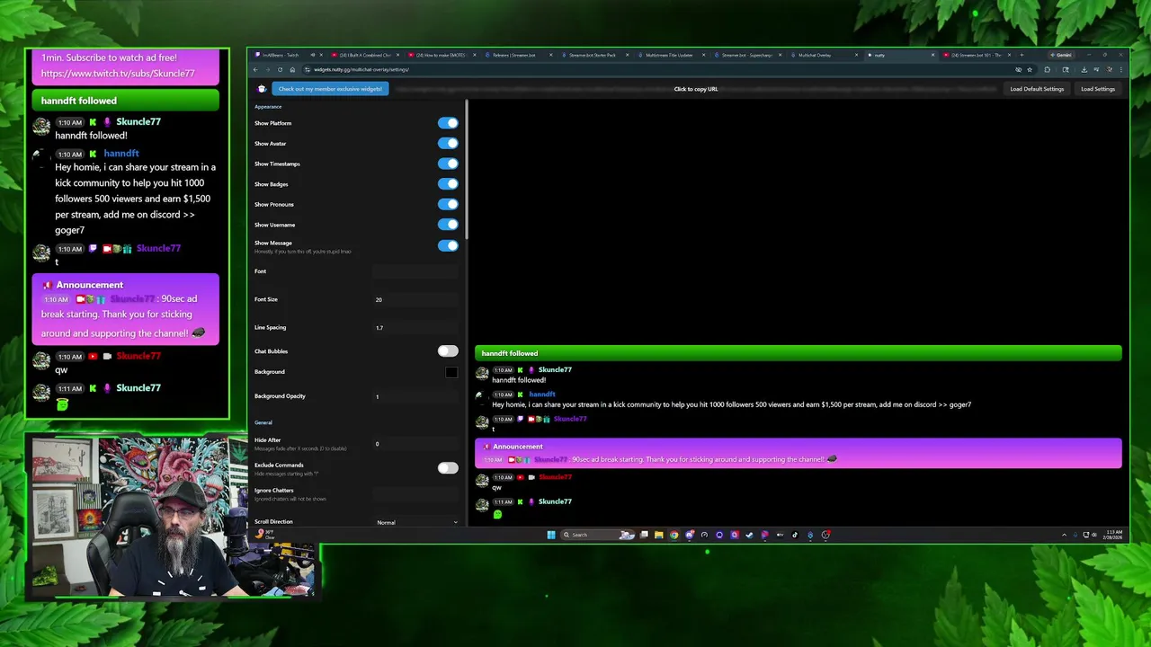Enable Exclude Commands switch

coord(448,468)
